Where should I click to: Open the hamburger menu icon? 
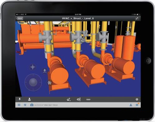pos(19,105)
